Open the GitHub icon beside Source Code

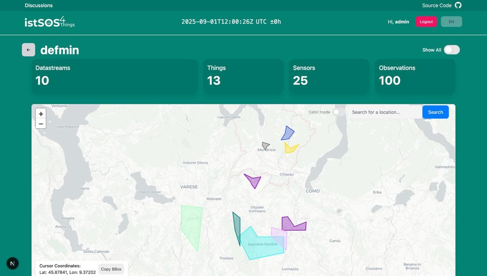458,5
